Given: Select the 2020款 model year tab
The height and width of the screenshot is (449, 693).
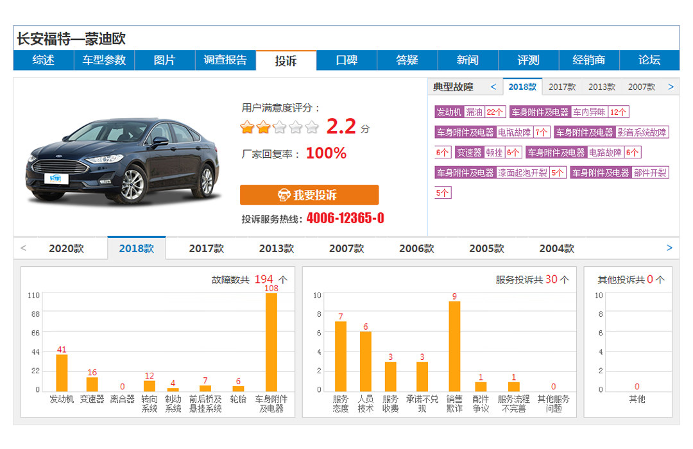Looking at the screenshot, I should click(66, 249).
